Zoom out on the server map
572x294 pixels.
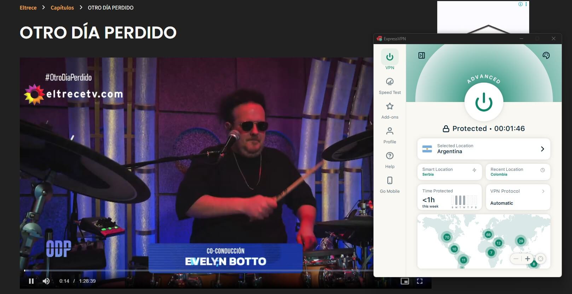tap(516, 259)
